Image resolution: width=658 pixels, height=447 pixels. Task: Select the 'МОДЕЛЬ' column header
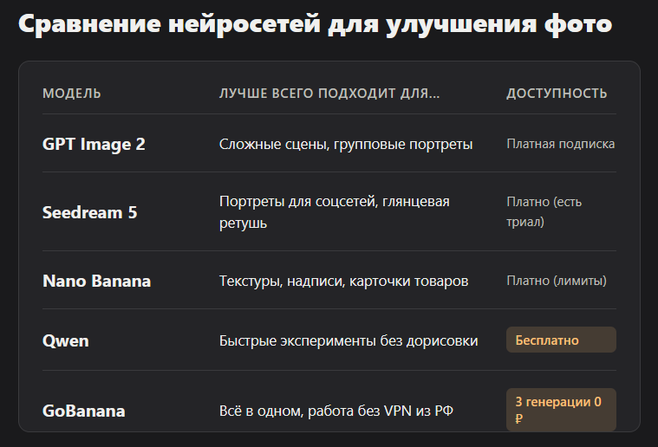[72, 93]
